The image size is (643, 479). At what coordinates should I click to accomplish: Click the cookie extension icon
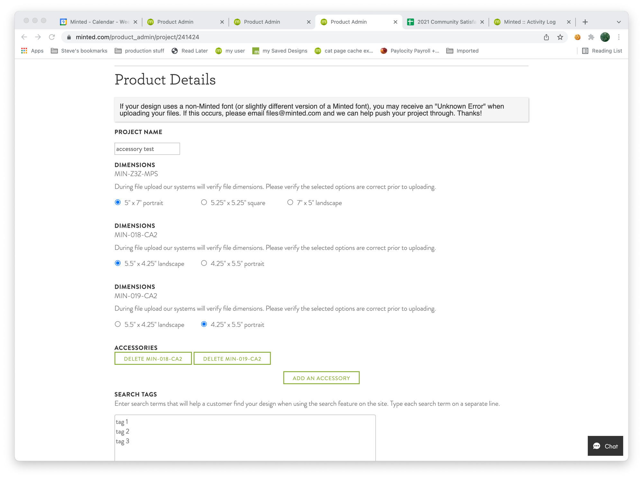point(577,37)
